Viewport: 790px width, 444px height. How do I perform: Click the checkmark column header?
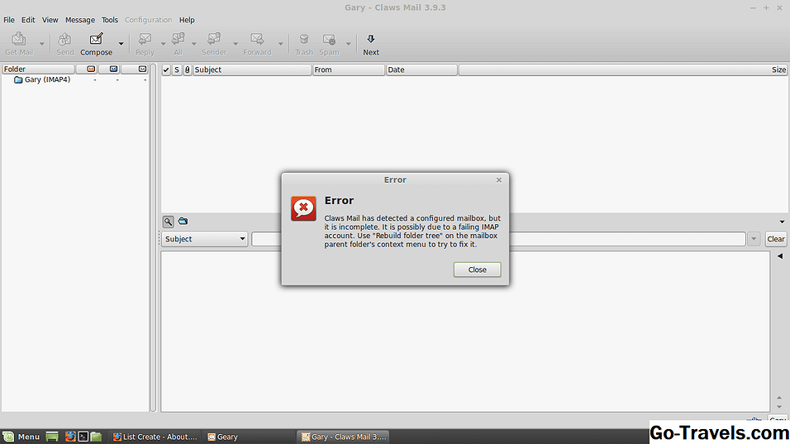point(166,70)
